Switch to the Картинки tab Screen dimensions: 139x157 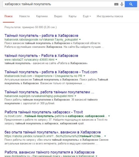coord(42,16)
